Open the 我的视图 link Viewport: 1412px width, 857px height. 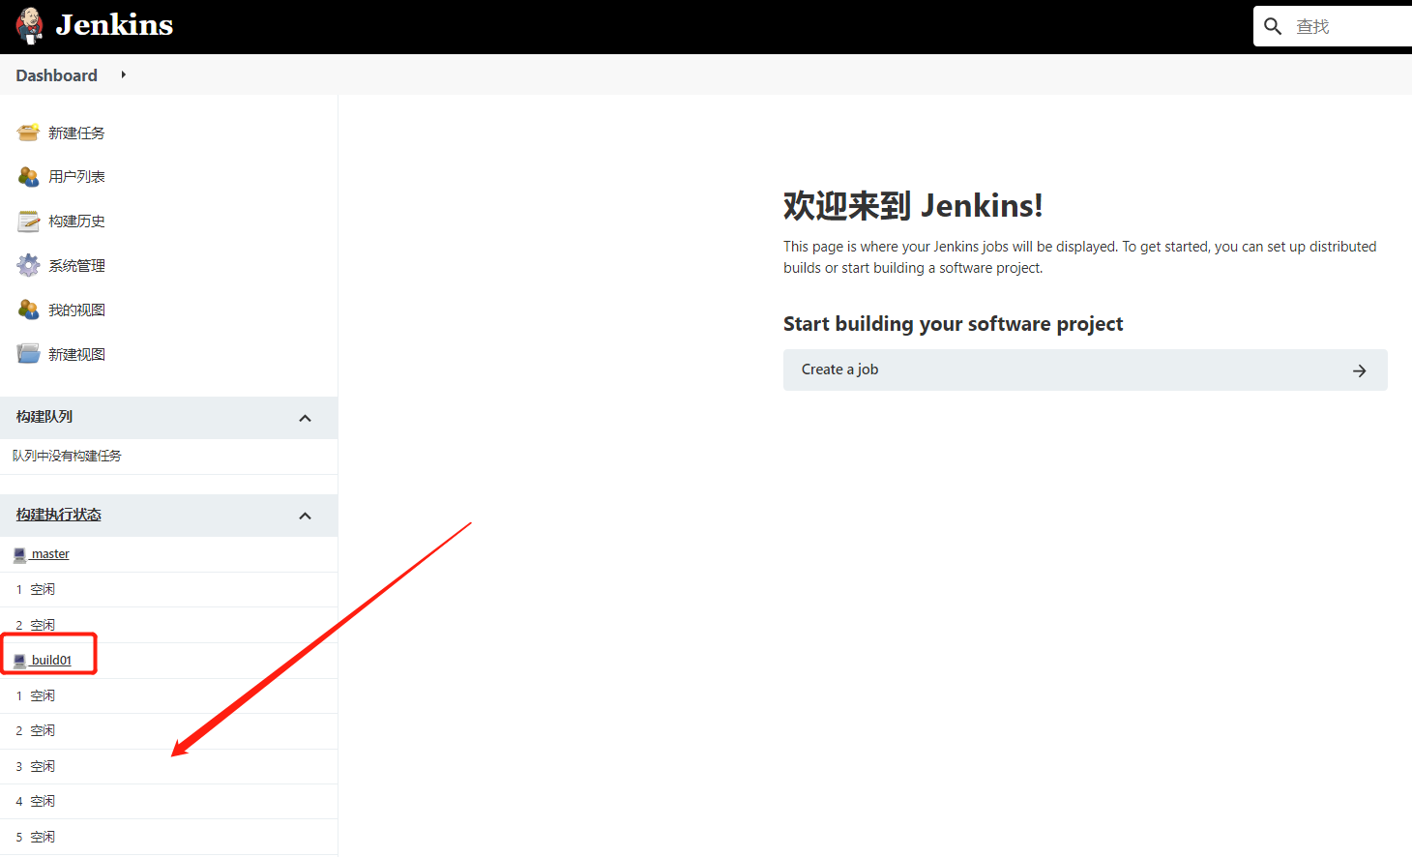[76, 310]
